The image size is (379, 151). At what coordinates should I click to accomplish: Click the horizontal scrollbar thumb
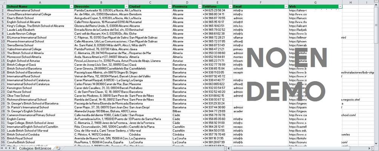290,148
